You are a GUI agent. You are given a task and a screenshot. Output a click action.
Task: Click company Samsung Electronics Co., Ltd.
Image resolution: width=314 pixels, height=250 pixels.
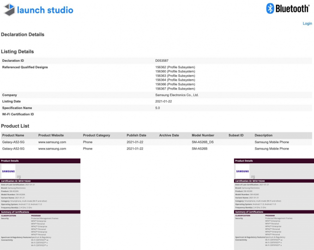[x=177, y=95]
